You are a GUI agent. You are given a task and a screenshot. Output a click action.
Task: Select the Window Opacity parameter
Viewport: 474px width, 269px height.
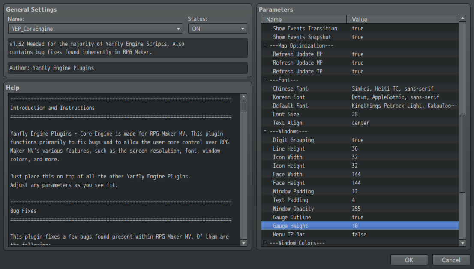pyautogui.click(x=360, y=209)
